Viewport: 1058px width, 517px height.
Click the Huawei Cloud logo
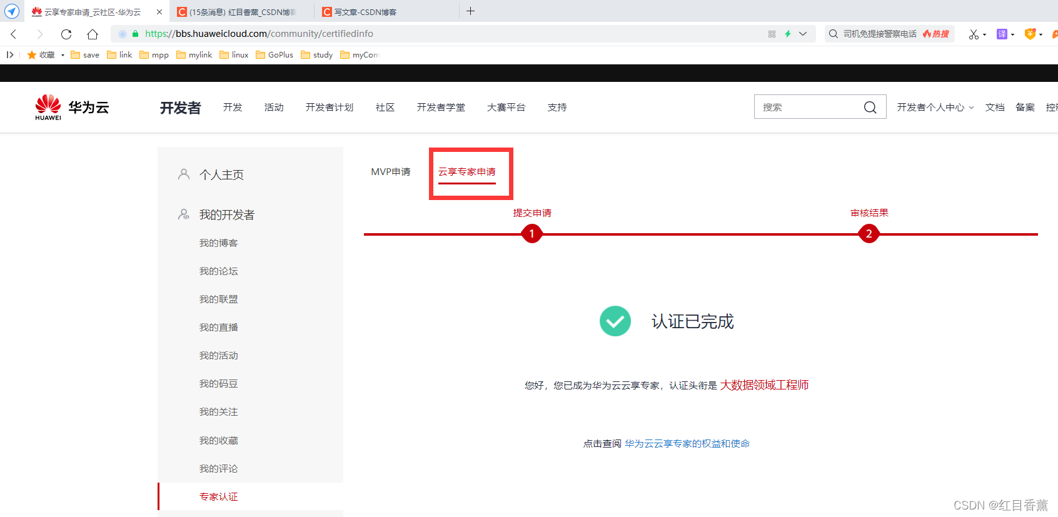(72, 108)
